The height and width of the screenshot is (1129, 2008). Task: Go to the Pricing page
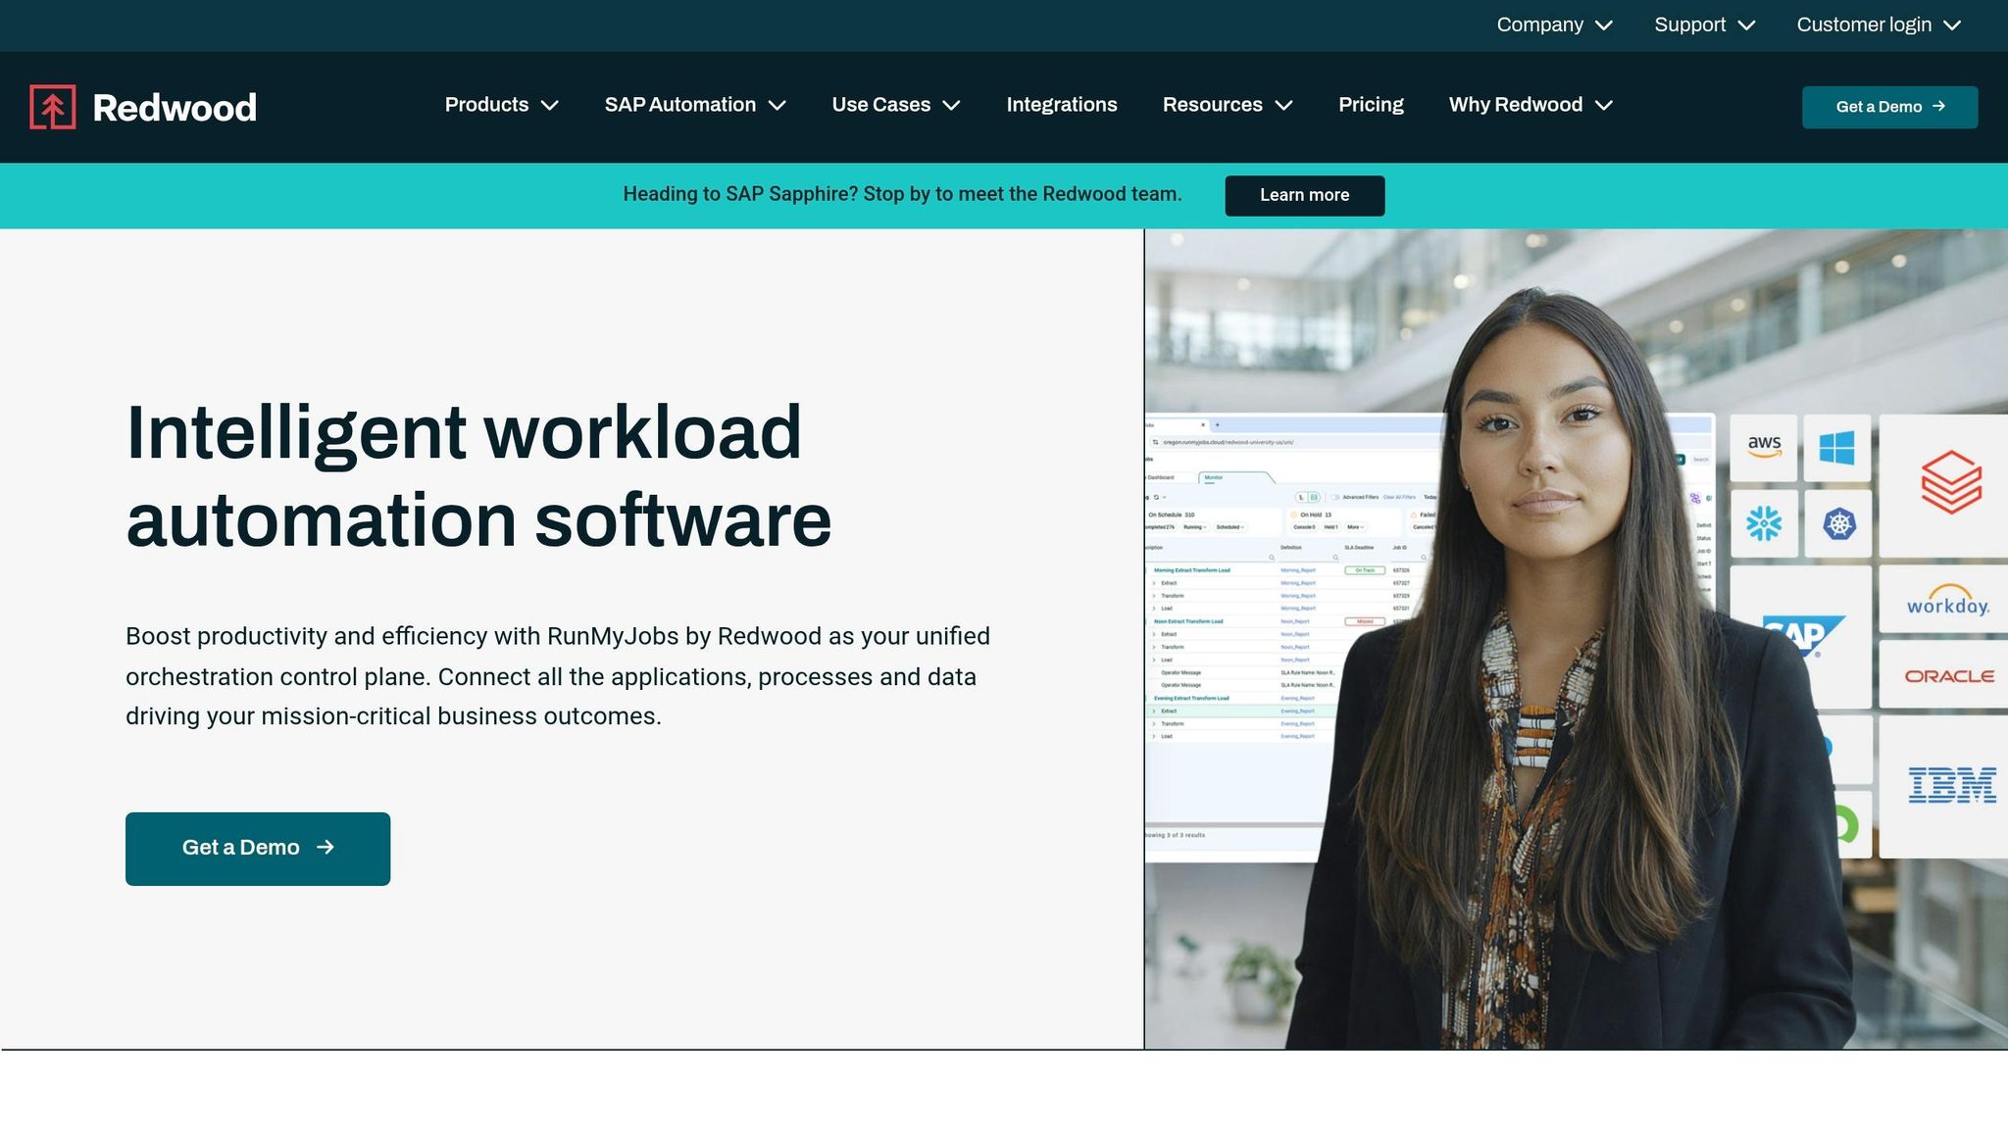point(1371,105)
